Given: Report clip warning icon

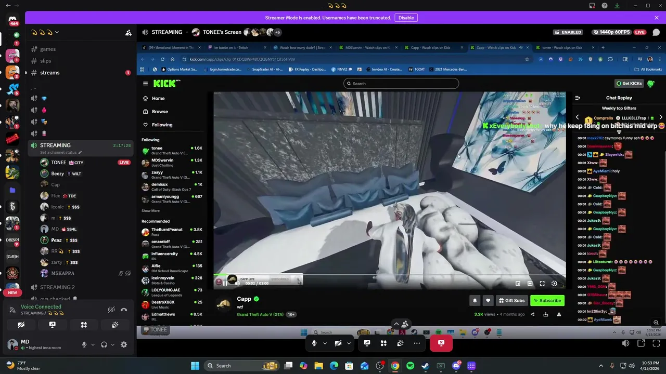Looking at the screenshot, I should [559, 314].
